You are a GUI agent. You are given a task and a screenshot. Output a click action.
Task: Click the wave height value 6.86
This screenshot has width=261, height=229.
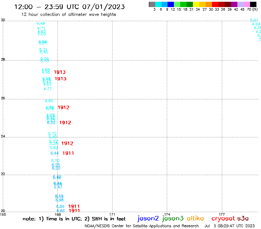coord(60,206)
